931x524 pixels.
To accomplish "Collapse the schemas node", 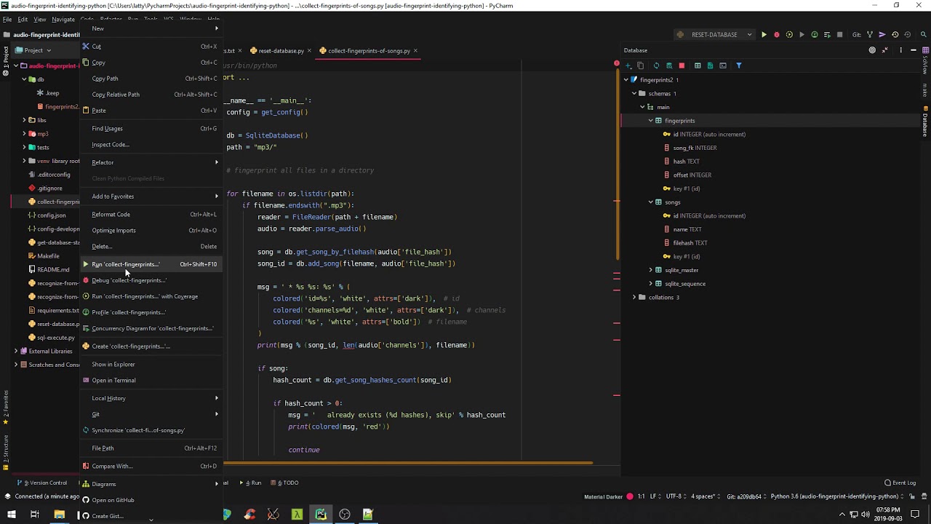I will 634,93.
